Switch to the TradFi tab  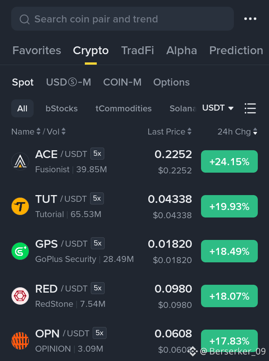(x=137, y=50)
